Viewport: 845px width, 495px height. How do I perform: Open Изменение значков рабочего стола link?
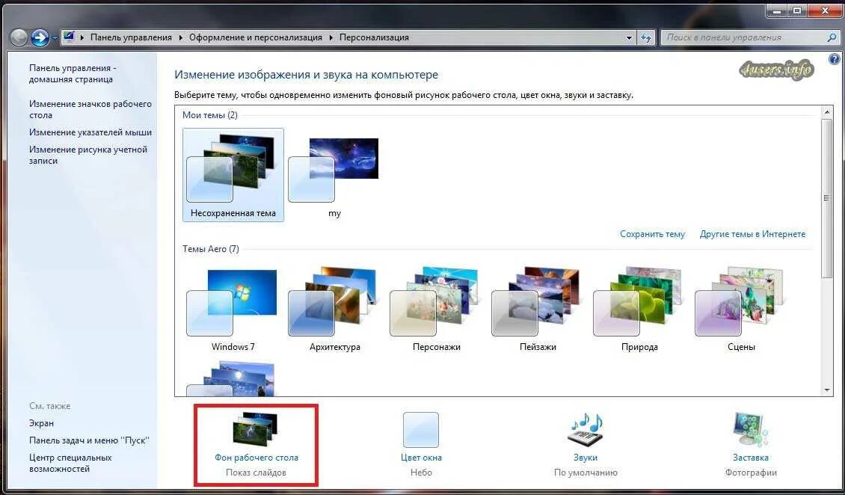(90, 109)
